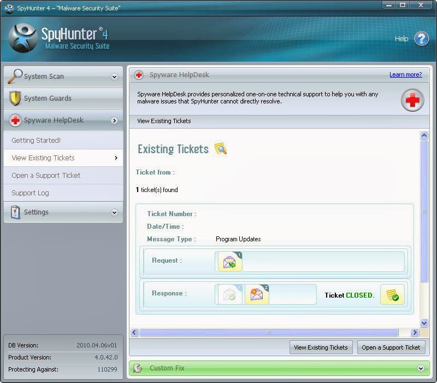Select Getting Started! in the sidebar
Screen dimensions: 437x383
36,141
